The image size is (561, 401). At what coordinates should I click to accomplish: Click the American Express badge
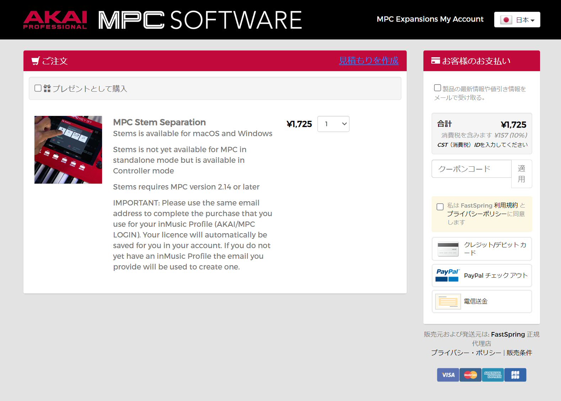[x=493, y=375]
